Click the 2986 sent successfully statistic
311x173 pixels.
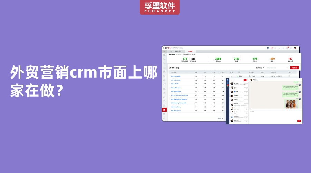click(x=218, y=60)
